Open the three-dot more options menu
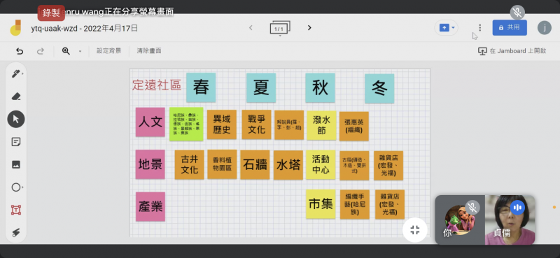The height and width of the screenshot is (258, 560). (479, 27)
